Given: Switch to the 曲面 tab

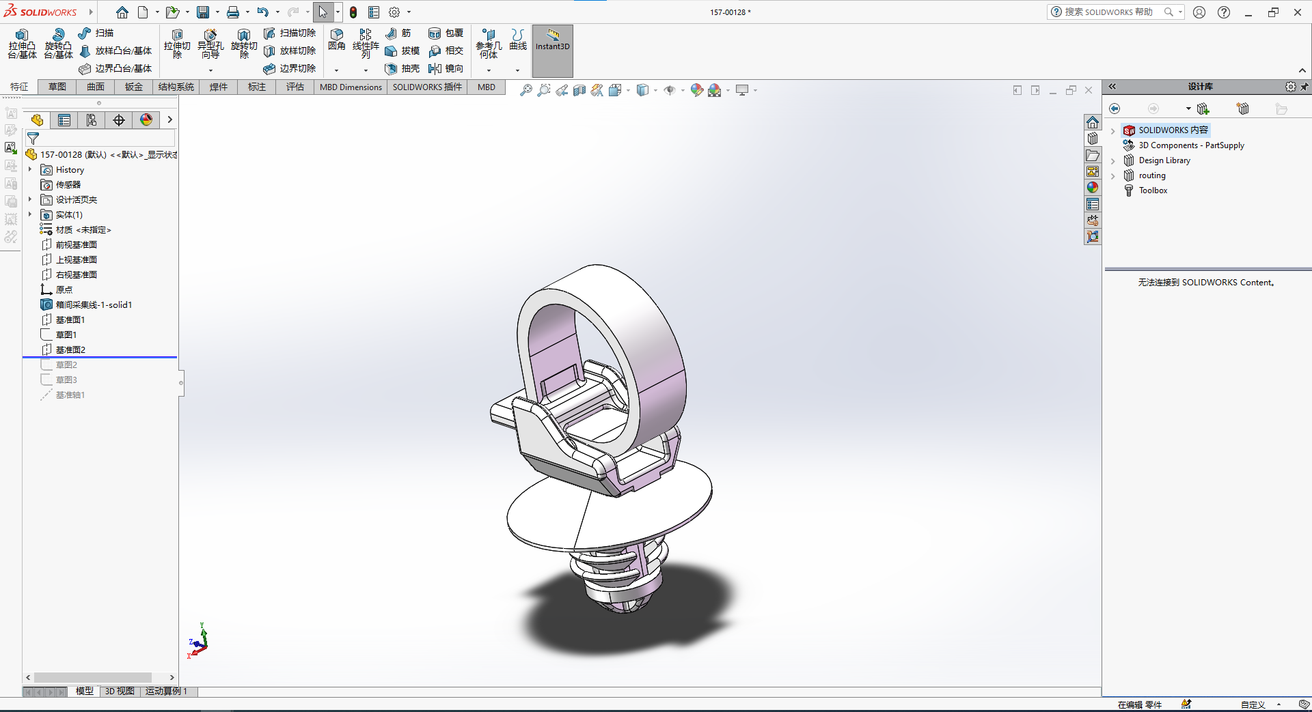Looking at the screenshot, I should (x=96, y=87).
